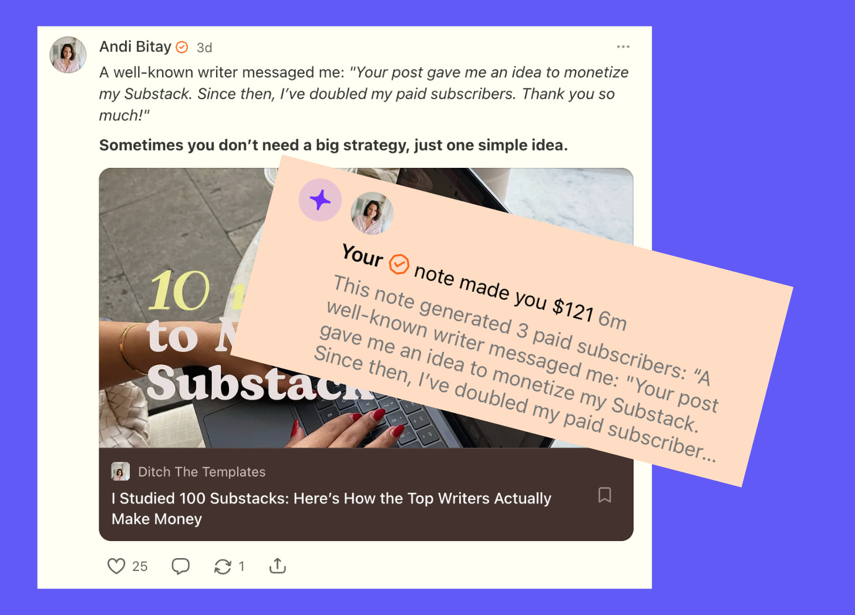Click the Andi Bitay author name

click(135, 46)
